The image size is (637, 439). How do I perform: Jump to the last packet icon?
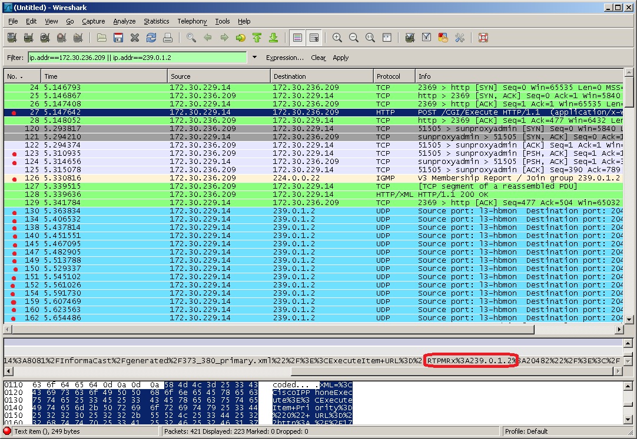pos(273,38)
